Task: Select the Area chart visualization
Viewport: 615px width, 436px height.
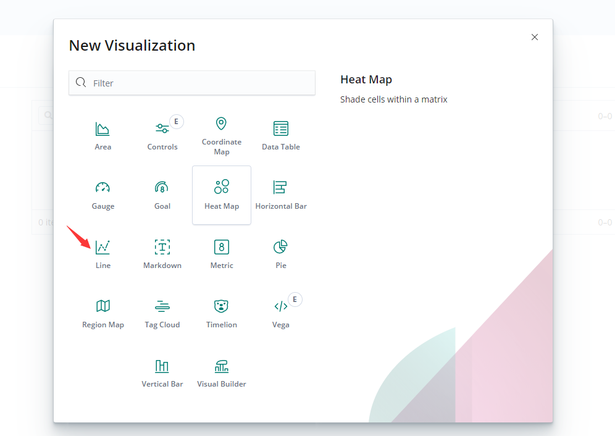Action: pyautogui.click(x=102, y=136)
